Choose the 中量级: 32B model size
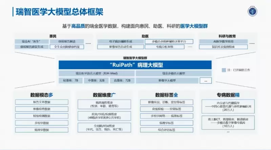This screenshot has width=271, height=150. click(97, 81)
